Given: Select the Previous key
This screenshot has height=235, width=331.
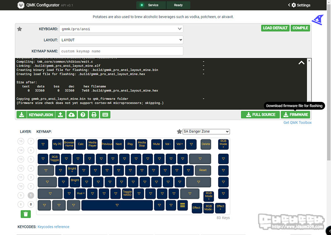Looking at the screenshot, I should click(107, 144).
